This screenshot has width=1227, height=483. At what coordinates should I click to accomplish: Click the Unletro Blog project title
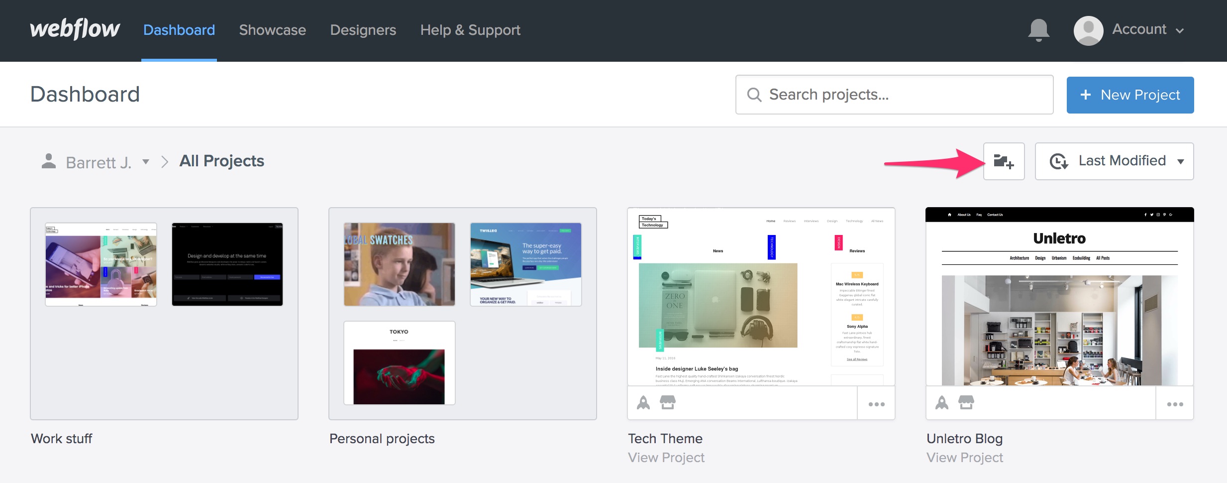click(x=964, y=438)
